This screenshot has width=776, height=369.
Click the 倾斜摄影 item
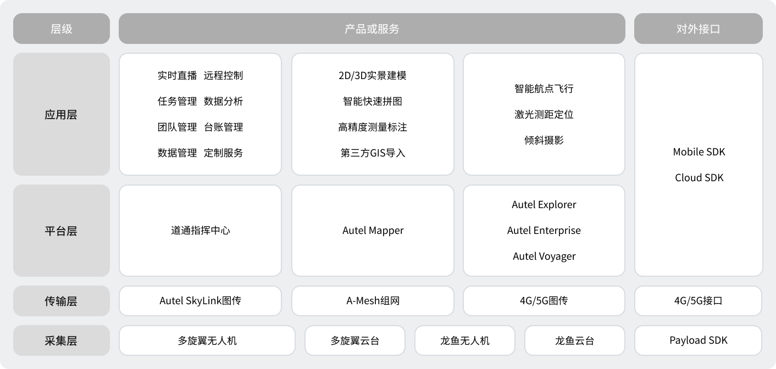click(x=544, y=140)
